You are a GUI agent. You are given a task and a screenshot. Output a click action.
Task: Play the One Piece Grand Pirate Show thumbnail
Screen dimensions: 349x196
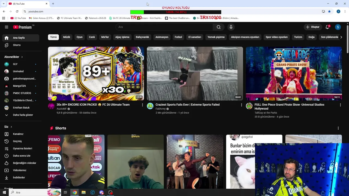pyautogui.click(x=294, y=73)
